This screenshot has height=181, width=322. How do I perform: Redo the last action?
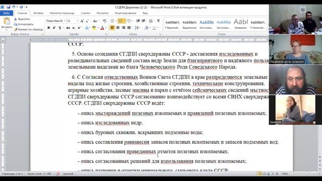point(21,7)
